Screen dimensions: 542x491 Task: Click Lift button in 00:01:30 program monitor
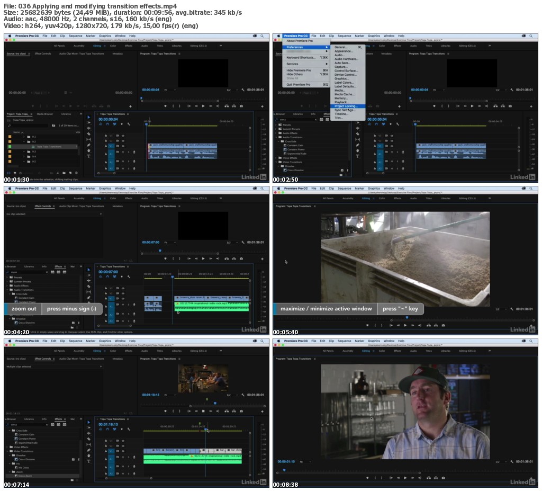(227, 106)
